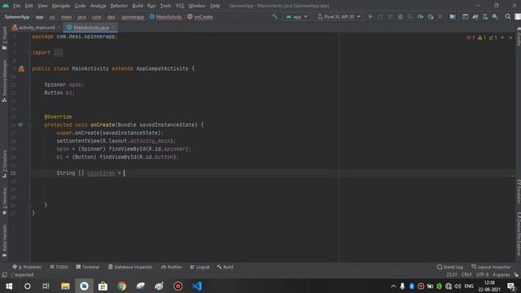This screenshot has width=521, height=293.
Task: Open the Pixel XL API 30 device dropdown
Action: 339,16
